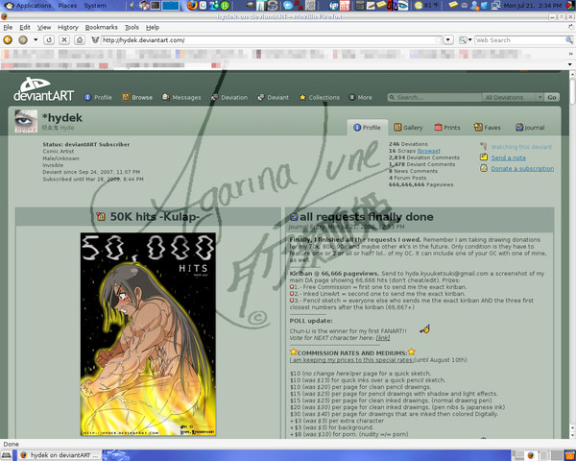Open the Places menu in top panel

(67, 6)
